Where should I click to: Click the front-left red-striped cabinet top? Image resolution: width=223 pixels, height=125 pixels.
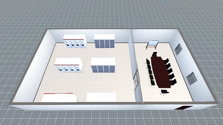[60, 97]
